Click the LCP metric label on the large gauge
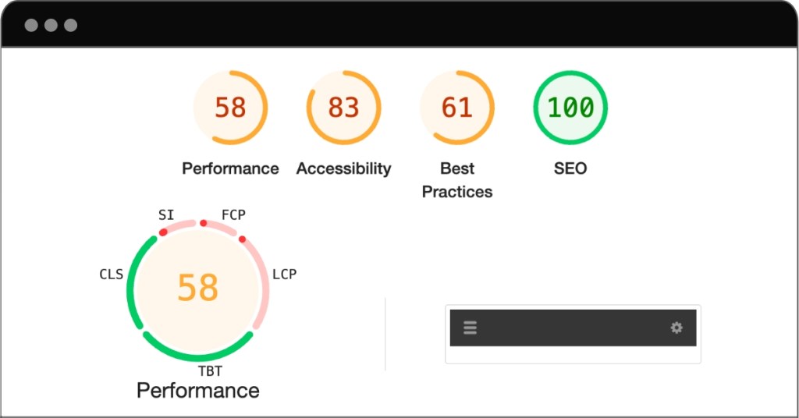This screenshot has width=799, height=418. 284,275
